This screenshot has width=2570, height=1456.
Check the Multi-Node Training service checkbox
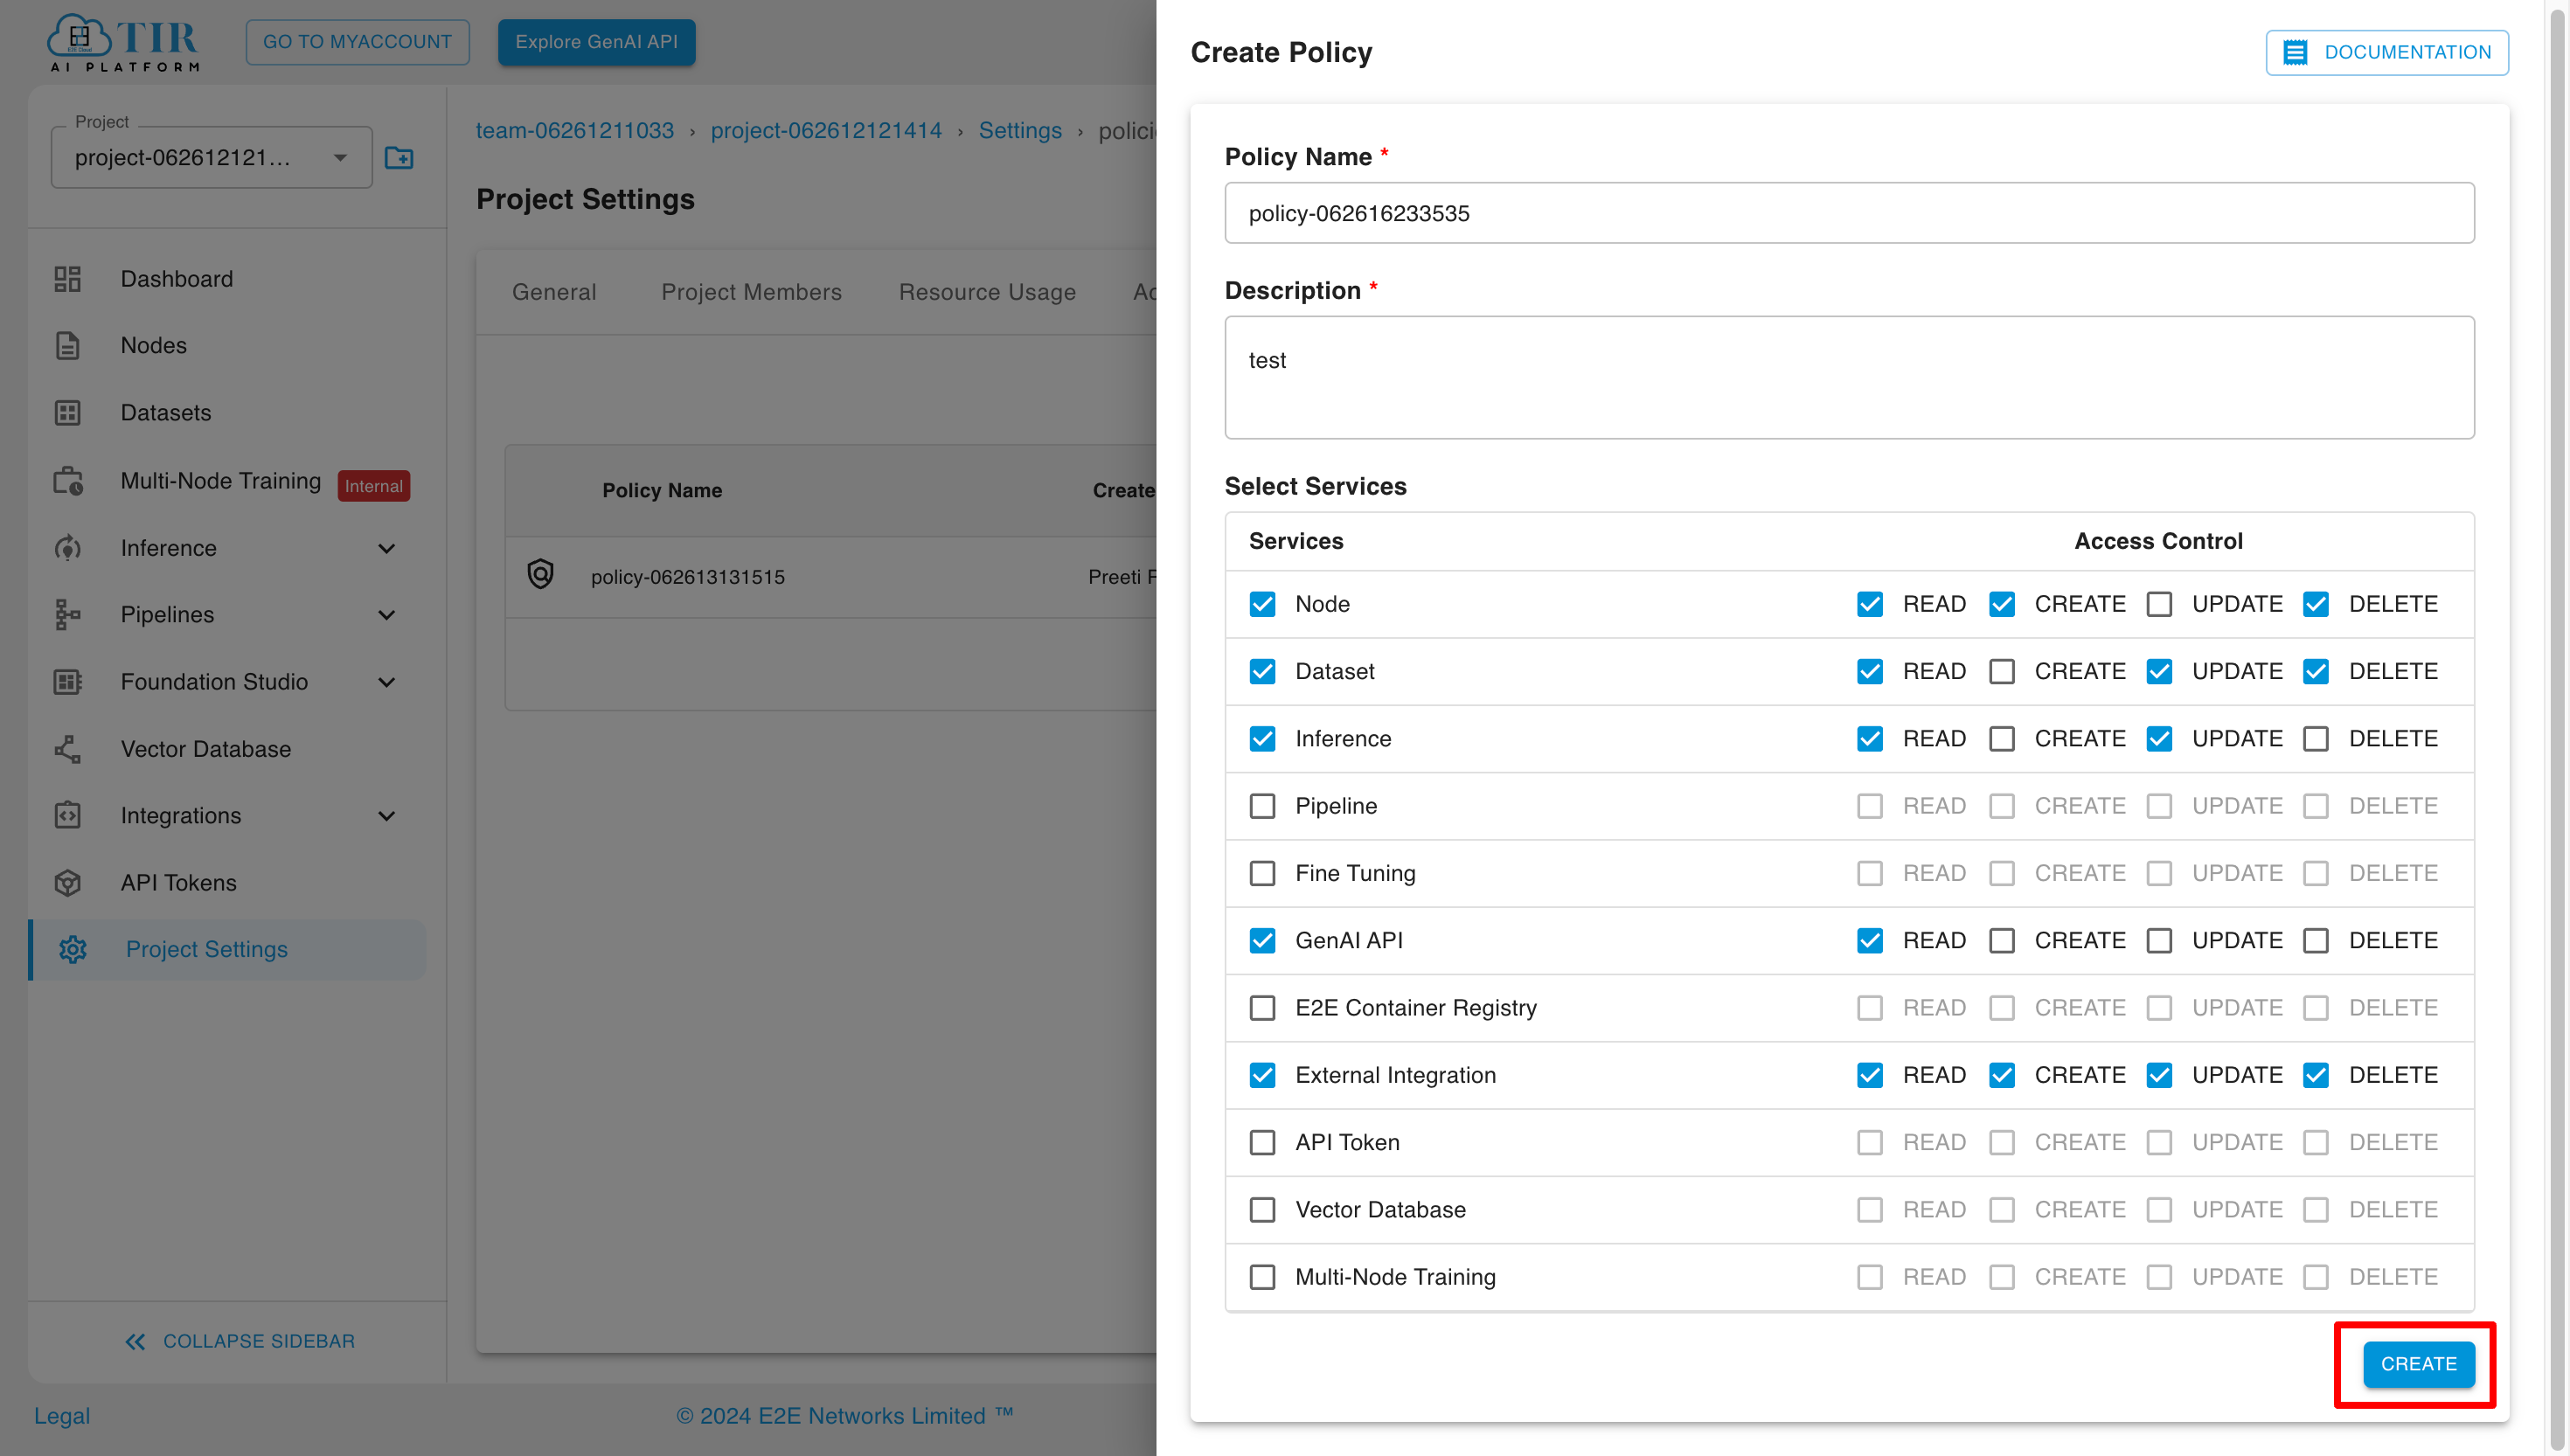click(1262, 1277)
